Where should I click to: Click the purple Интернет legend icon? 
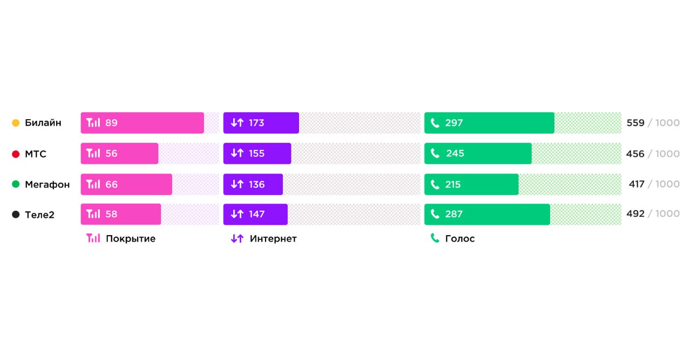237,238
